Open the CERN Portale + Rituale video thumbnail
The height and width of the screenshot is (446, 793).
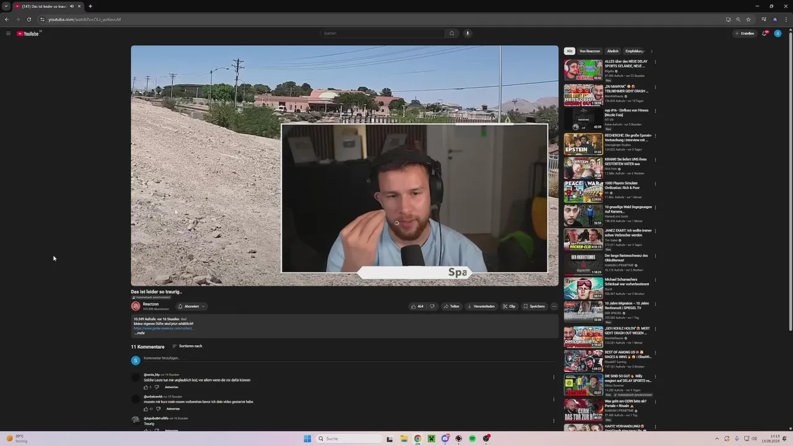(583, 409)
